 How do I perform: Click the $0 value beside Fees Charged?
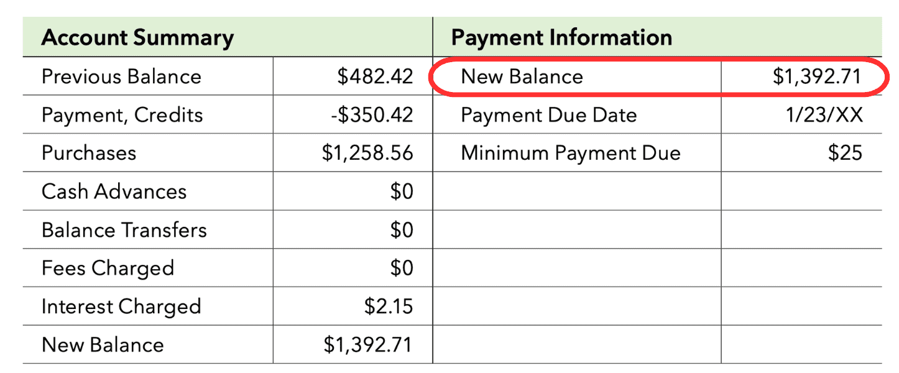402,269
